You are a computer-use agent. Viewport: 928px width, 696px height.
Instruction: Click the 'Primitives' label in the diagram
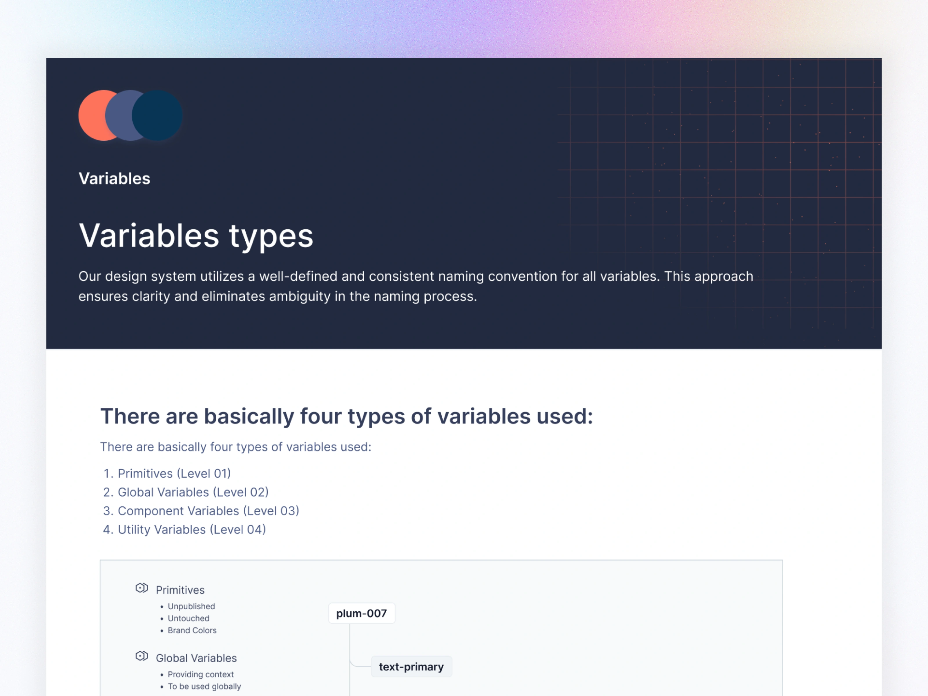coord(180,590)
